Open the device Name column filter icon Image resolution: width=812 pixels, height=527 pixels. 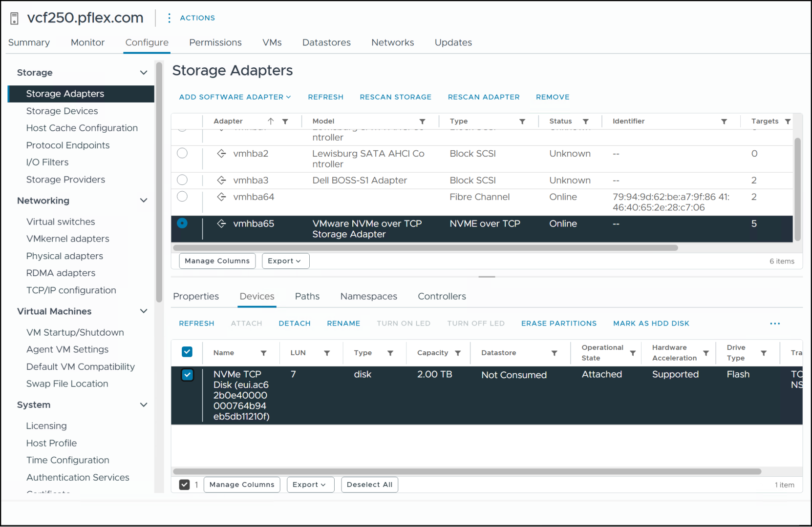pyautogui.click(x=264, y=353)
